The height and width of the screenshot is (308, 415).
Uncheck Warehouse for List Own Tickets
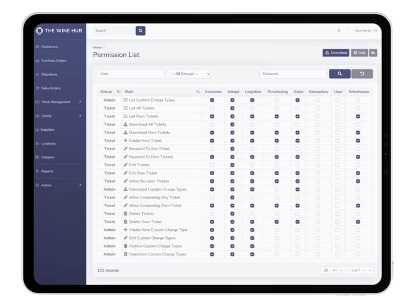tap(358, 116)
